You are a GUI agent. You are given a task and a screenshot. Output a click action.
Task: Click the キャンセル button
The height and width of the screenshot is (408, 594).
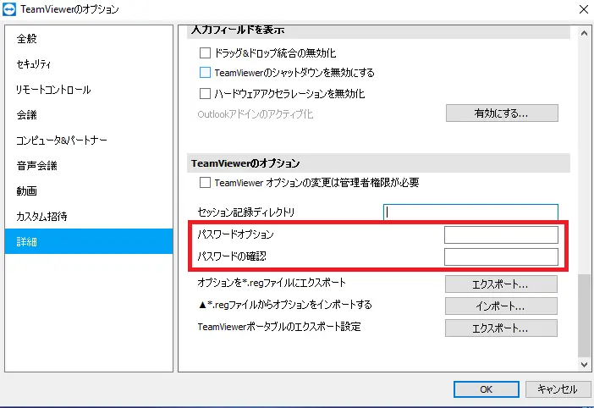click(x=558, y=389)
